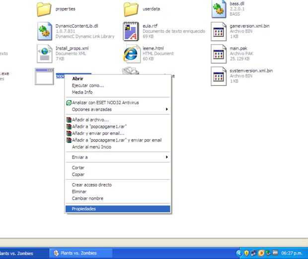Select 'Crear acceso directo' menu entry

point(118,185)
